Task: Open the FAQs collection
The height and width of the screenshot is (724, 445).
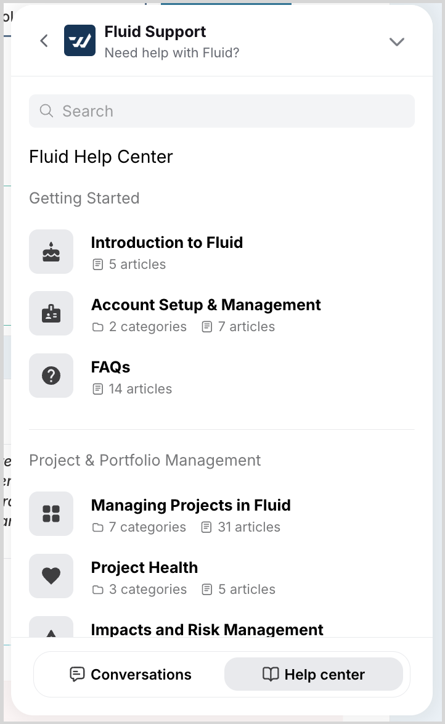Action: pyautogui.click(x=110, y=368)
